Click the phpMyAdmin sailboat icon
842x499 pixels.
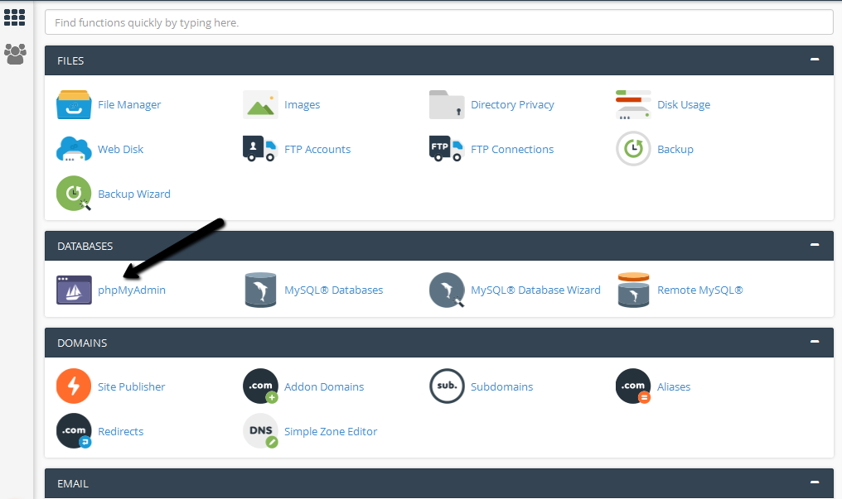(x=74, y=290)
